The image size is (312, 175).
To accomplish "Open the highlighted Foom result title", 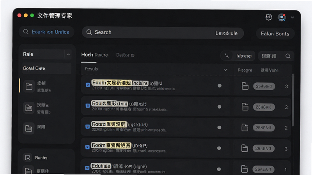I will 111,145.
